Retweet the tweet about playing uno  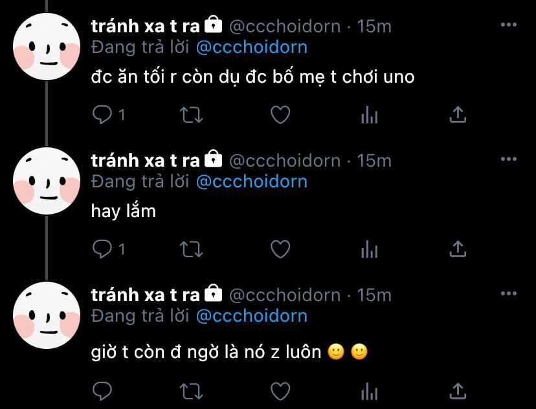(x=192, y=114)
